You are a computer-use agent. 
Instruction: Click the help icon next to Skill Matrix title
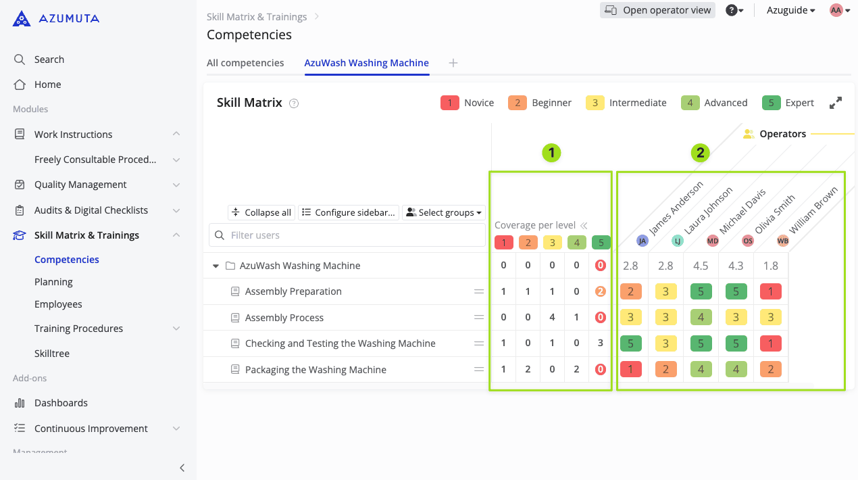294,103
